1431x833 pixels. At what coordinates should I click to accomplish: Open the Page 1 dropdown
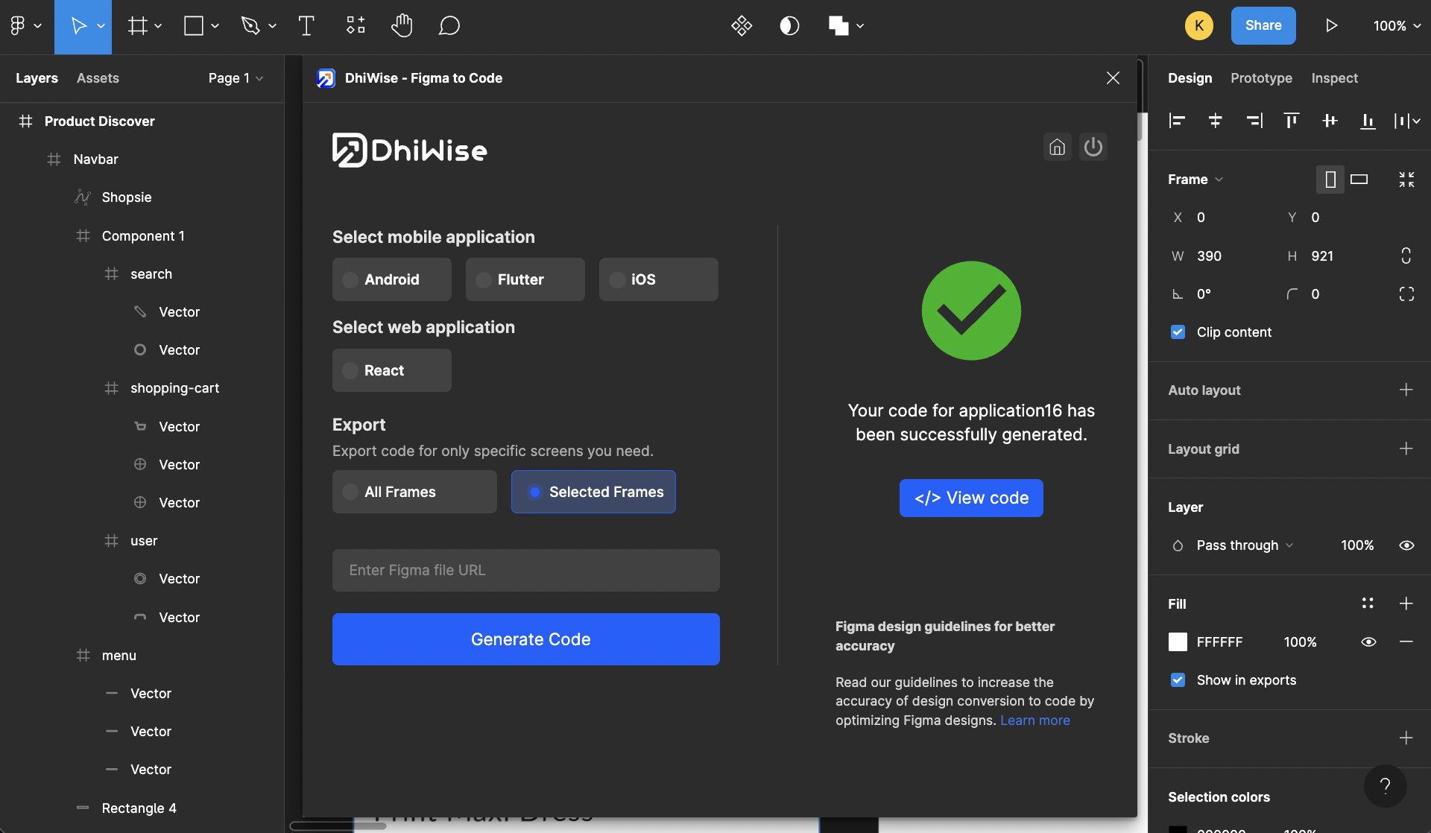pos(236,78)
